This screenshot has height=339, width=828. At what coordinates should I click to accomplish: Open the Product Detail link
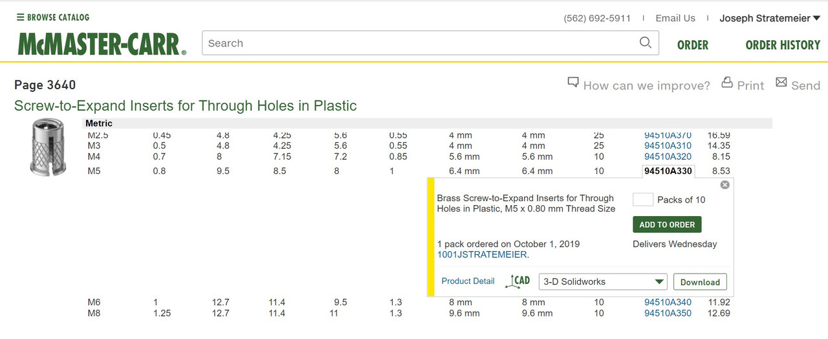point(468,281)
